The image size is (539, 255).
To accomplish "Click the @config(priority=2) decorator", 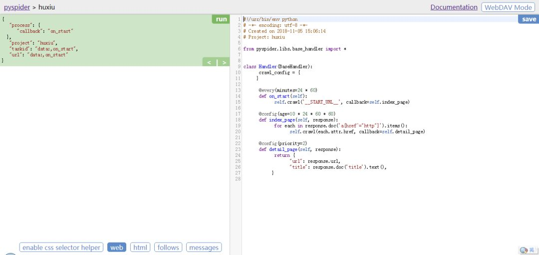I will 283,143.
